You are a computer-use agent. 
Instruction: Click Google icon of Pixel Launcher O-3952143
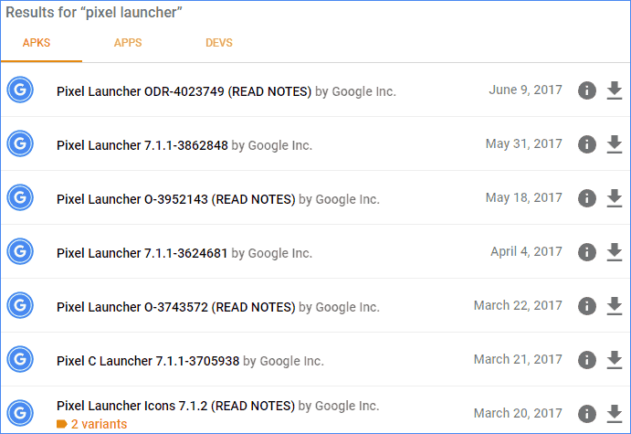pyautogui.click(x=20, y=197)
